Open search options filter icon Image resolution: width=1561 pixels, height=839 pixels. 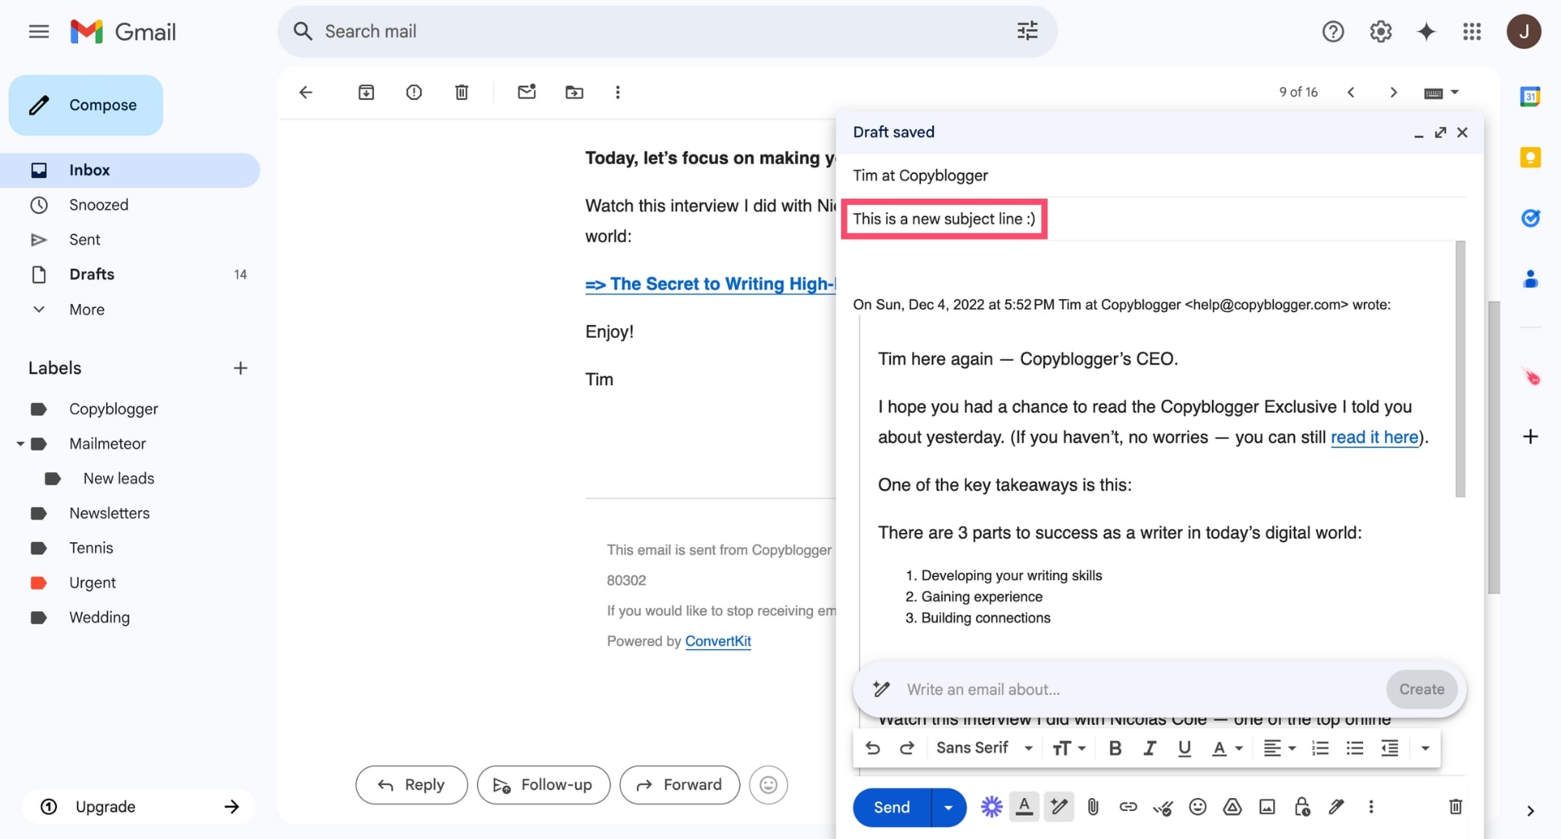pos(1027,31)
